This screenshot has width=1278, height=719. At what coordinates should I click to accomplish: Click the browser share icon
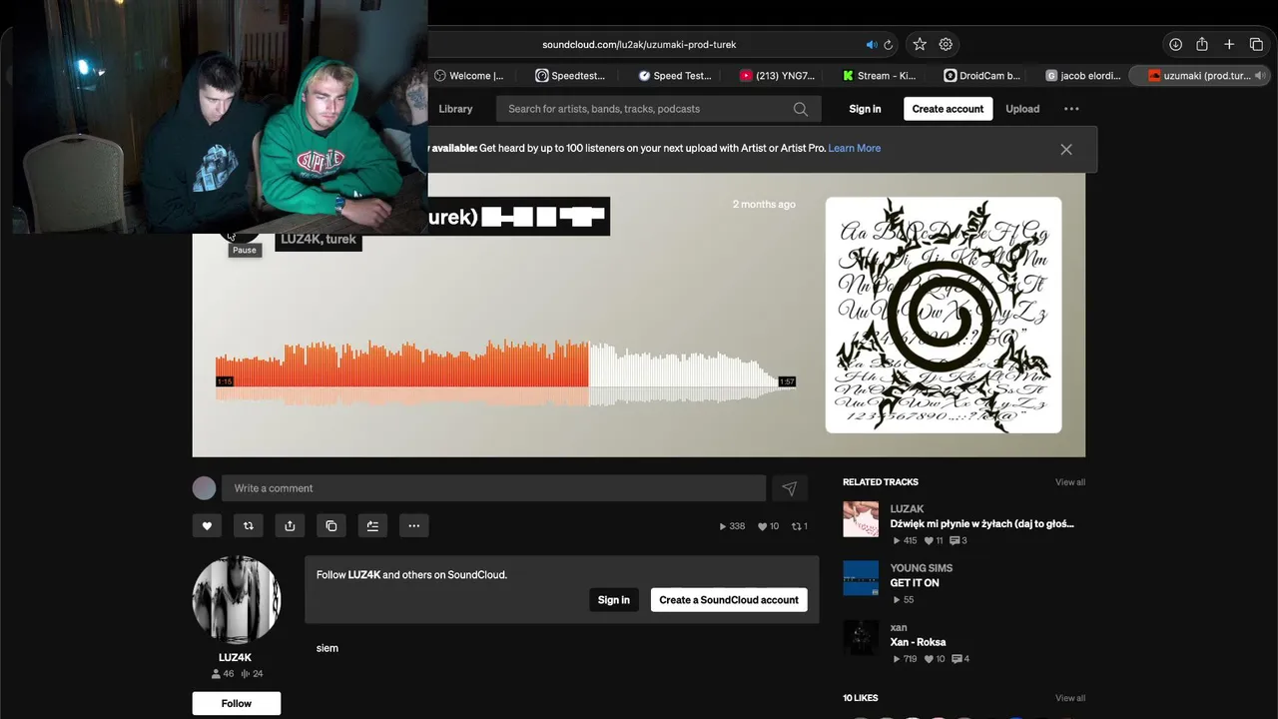click(1202, 44)
